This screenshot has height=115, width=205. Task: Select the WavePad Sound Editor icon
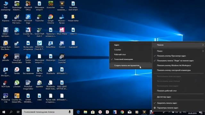point(17,58)
